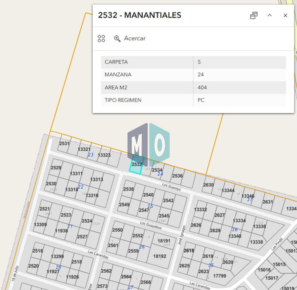Select parcel 2534 on the map
This screenshot has height=290, width=297.
[157, 170]
